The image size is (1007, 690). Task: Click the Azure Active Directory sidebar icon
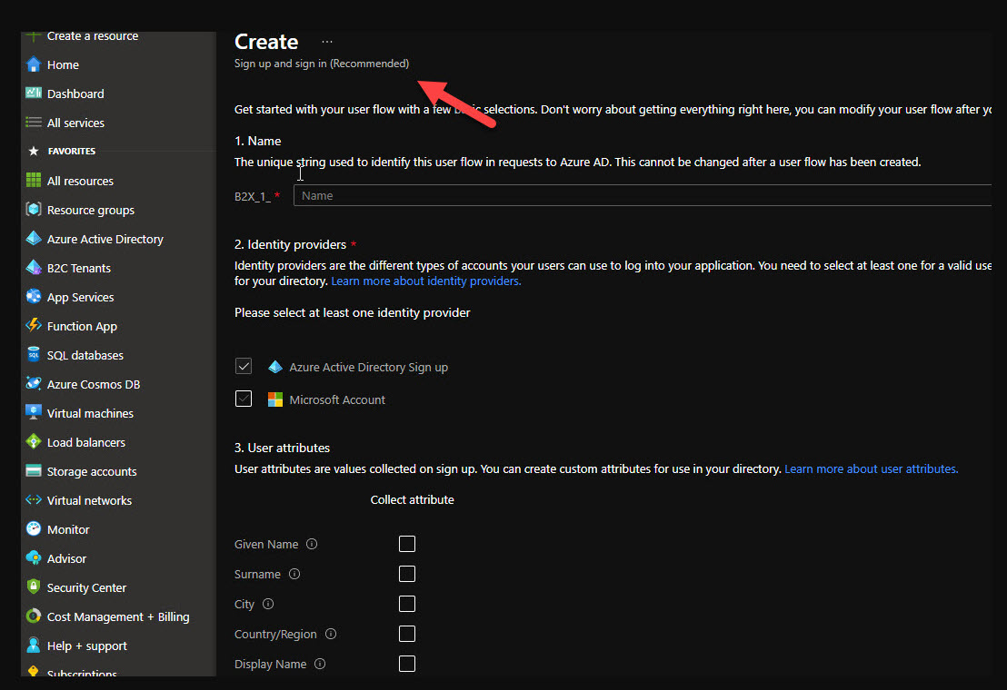pyautogui.click(x=34, y=238)
